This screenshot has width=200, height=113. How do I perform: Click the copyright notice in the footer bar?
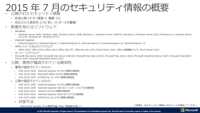click(x=99, y=111)
